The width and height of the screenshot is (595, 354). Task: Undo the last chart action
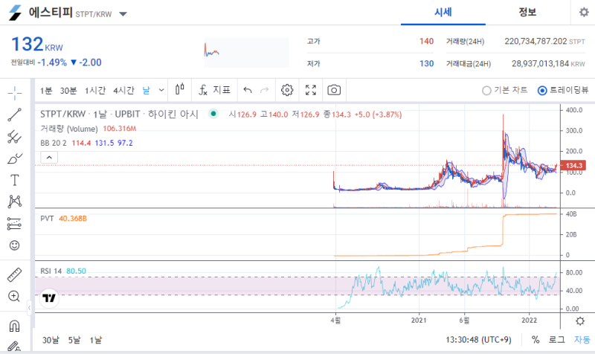click(x=248, y=90)
